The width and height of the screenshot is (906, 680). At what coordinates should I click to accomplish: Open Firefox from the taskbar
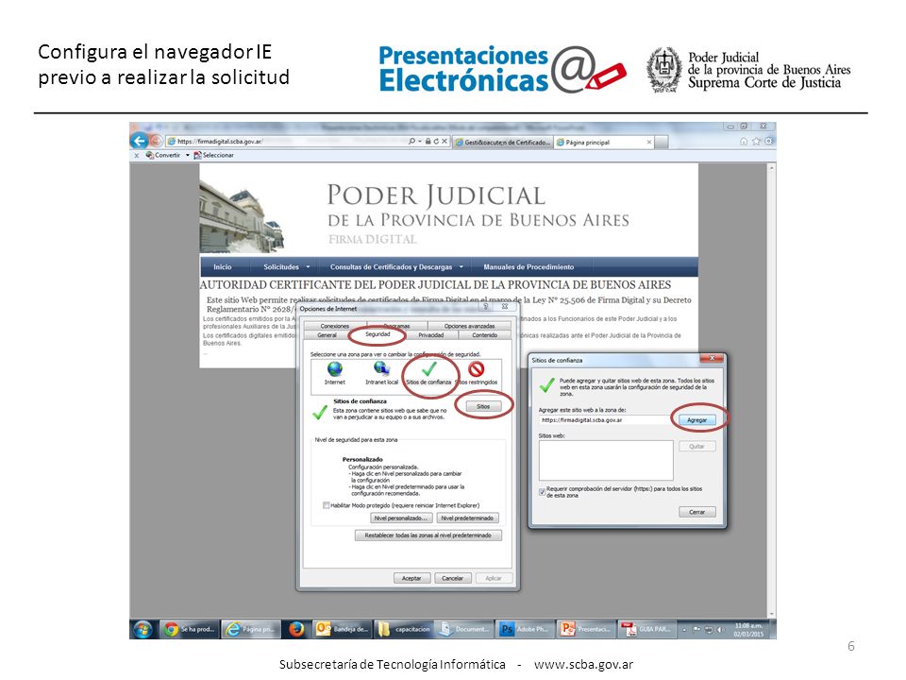296,629
